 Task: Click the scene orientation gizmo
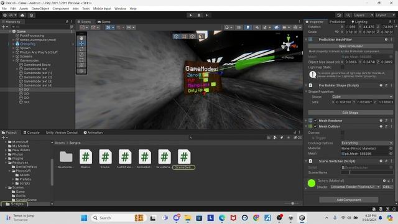click(x=289, y=45)
